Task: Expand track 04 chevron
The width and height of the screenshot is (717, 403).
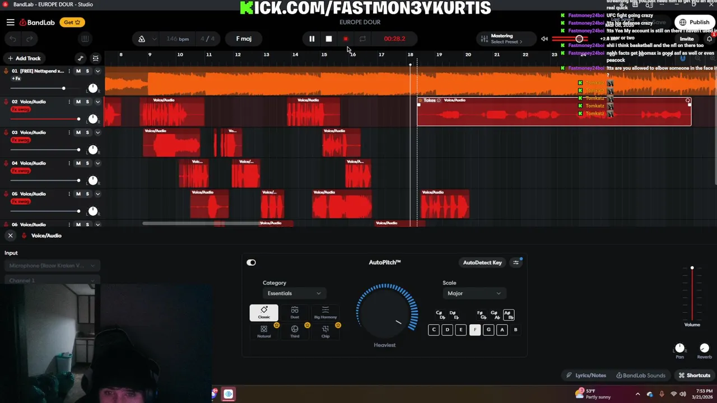Action: click(x=97, y=163)
